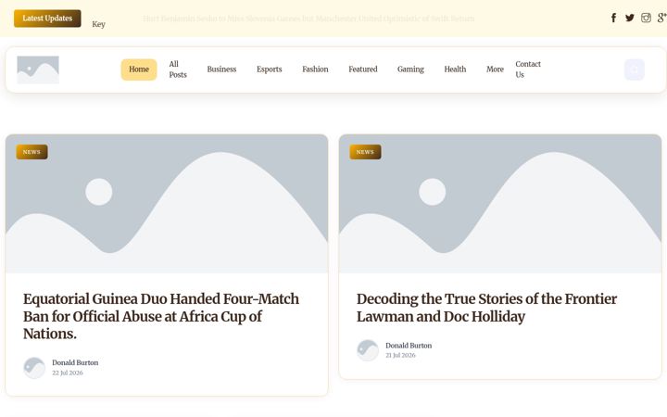
Task: Expand the More menu
Action: pyautogui.click(x=495, y=69)
